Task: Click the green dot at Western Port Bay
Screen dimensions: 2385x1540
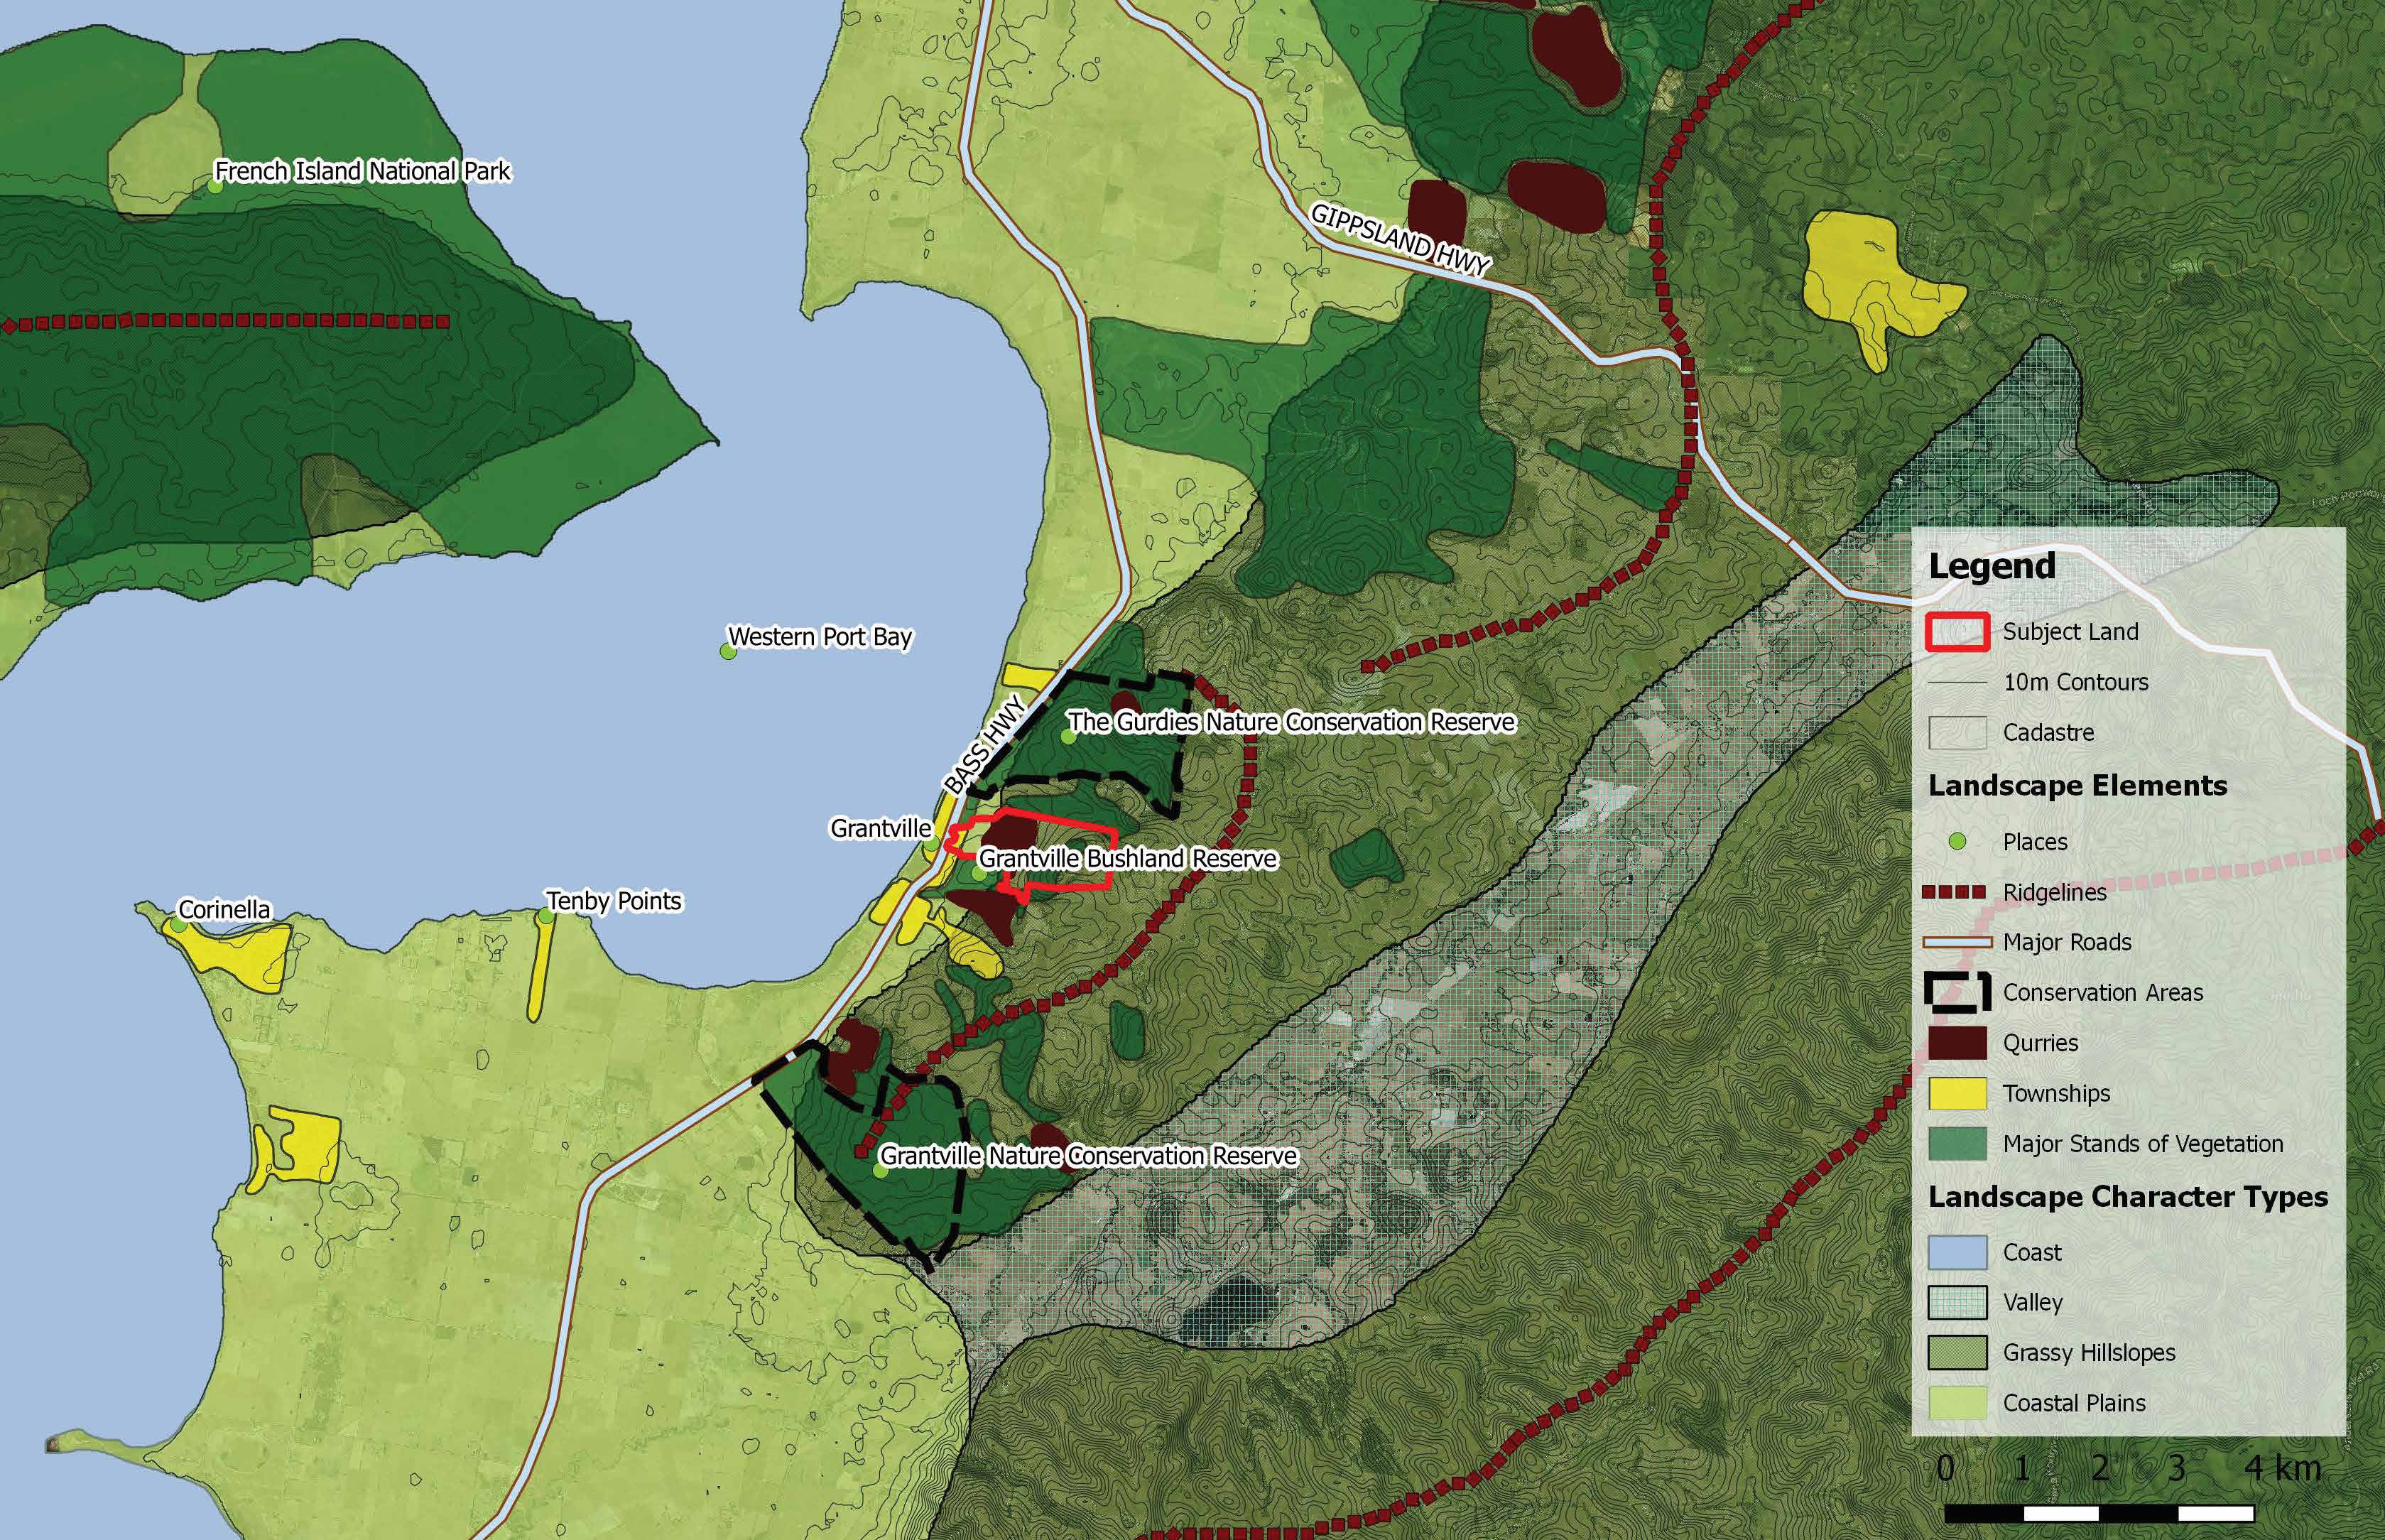Action: pyautogui.click(x=728, y=652)
